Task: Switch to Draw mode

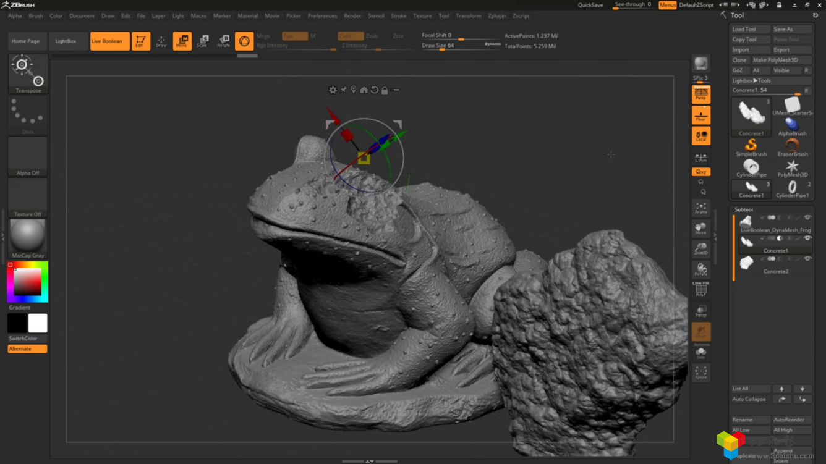Action: coord(161,41)
